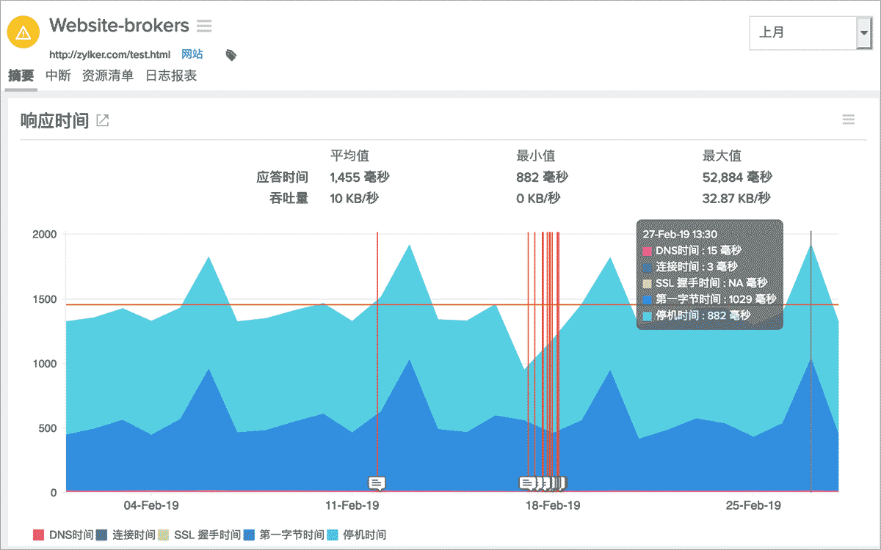Click the dropdown arrow of the period selector
881x550 pixels.
[x=863, y=33]
